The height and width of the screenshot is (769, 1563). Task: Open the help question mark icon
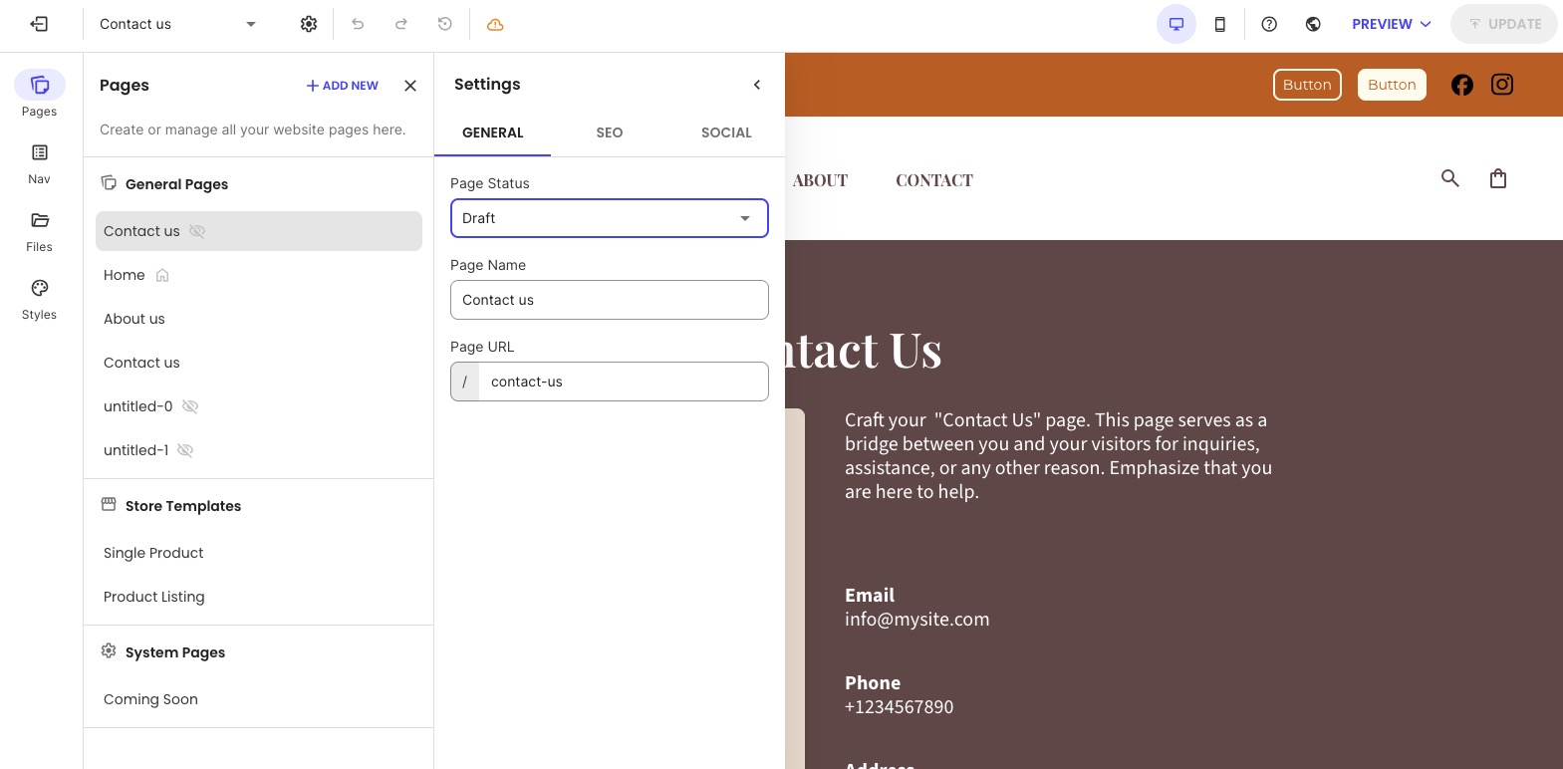tap(1269, 24)
